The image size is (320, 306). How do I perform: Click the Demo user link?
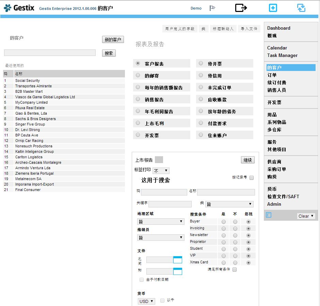(196, 8)
